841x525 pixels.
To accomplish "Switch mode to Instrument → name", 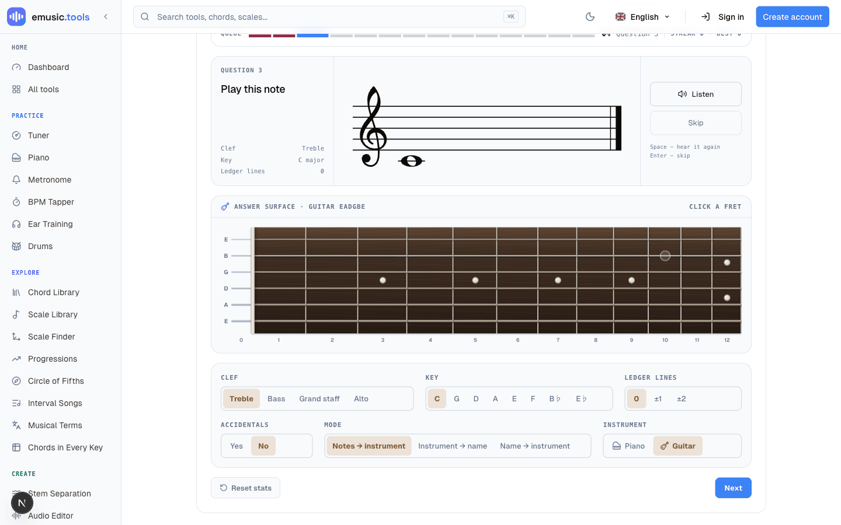I will point(453,446).
